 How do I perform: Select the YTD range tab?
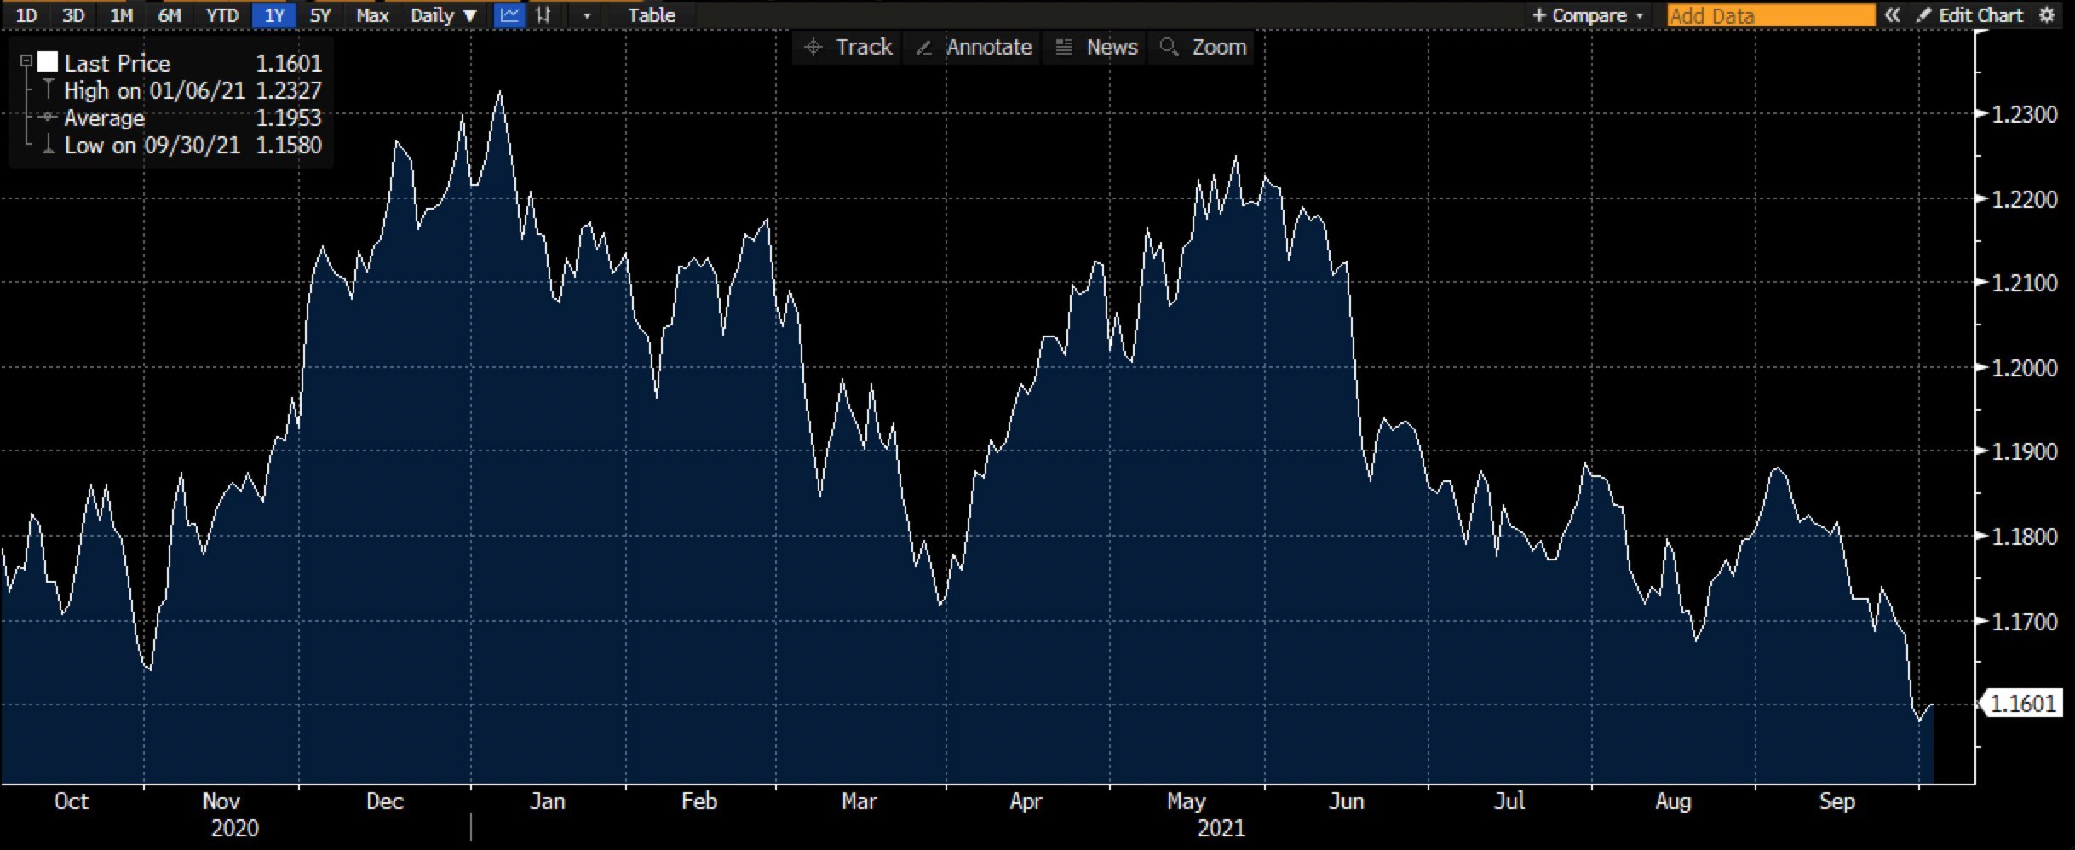click(222, 14)
